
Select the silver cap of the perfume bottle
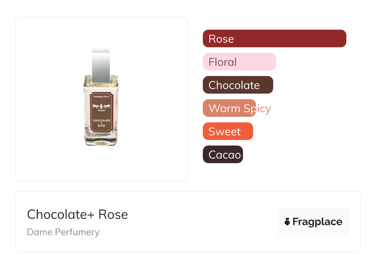pos(101,65)
